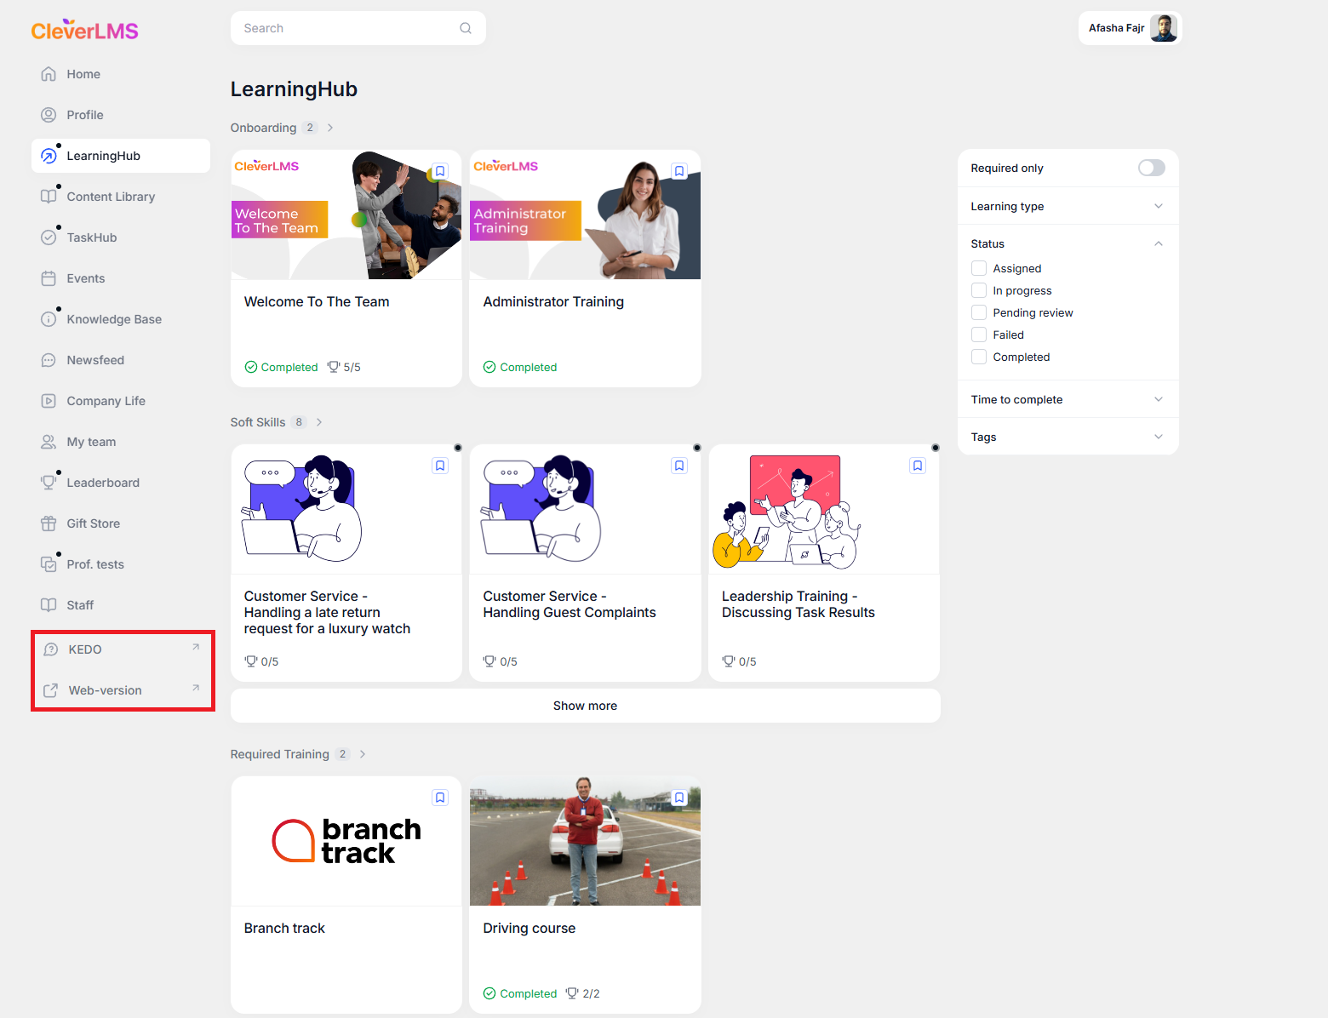
Task: Expand the Time to complete filter
Action: coord(1068,399)
